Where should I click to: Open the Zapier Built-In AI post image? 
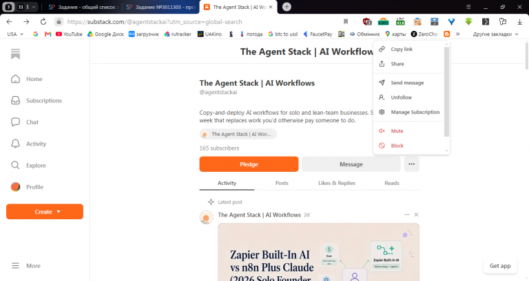click(x=318, y=252)
